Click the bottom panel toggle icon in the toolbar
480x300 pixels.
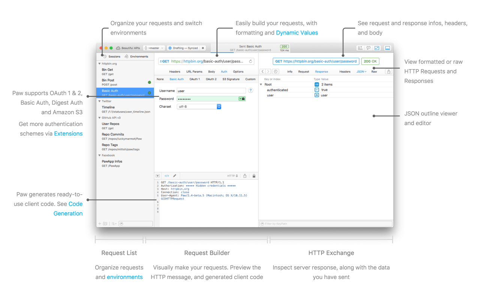pos(388,48)
